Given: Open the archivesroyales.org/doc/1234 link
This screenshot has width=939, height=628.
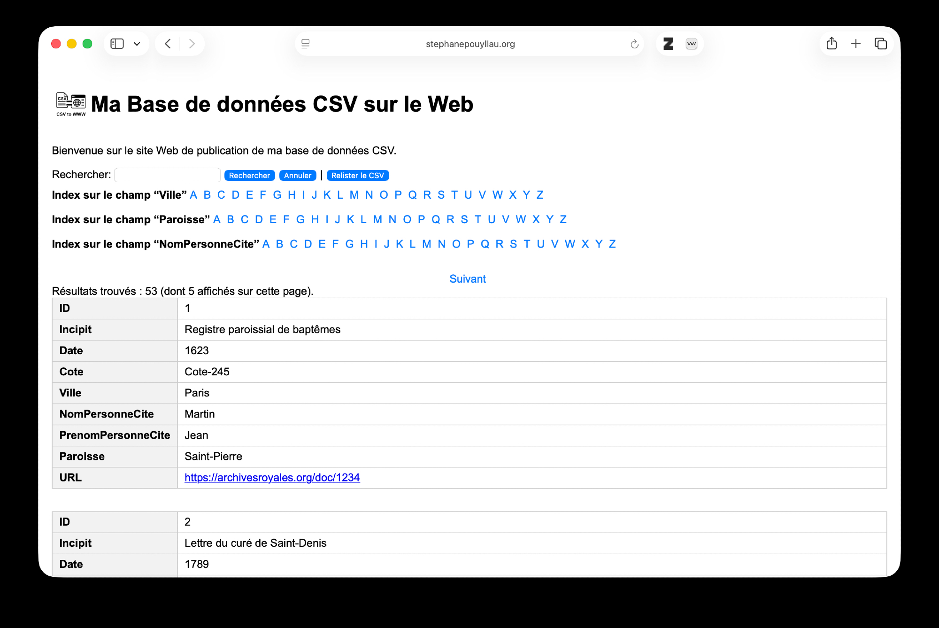Looking at the screenshot, I should click(272, 477).
